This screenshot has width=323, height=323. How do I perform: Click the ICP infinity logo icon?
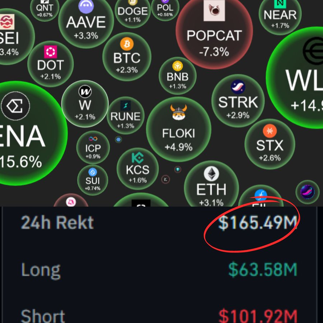point(93,139)
